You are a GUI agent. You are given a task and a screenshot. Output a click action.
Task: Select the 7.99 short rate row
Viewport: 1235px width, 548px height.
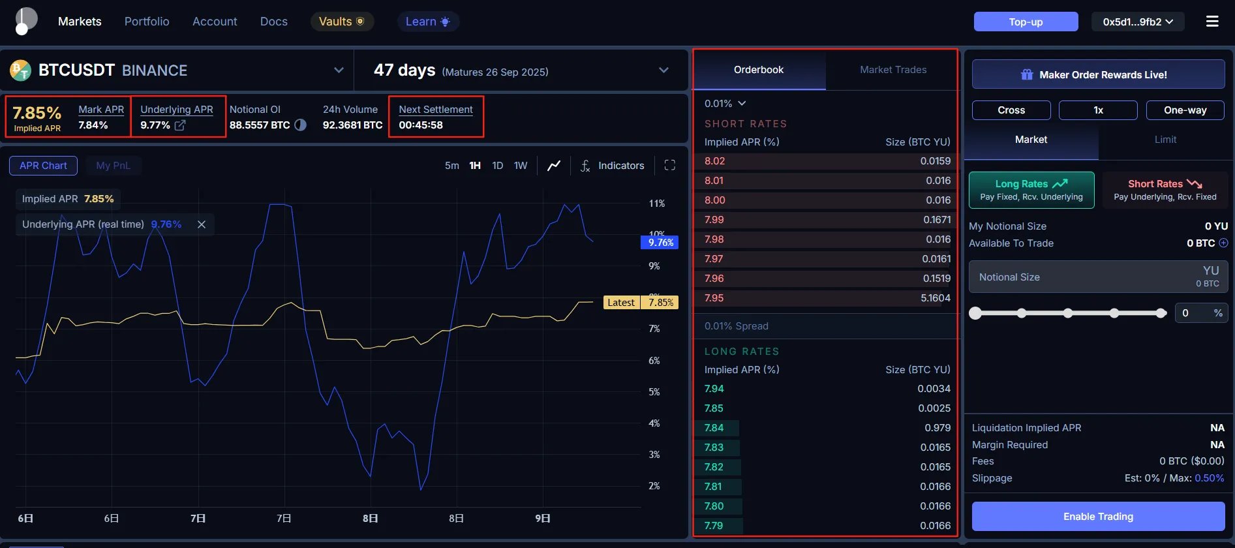826,220
